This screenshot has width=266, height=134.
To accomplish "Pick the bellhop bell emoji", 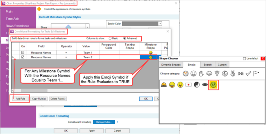I will tap(164, 84).
